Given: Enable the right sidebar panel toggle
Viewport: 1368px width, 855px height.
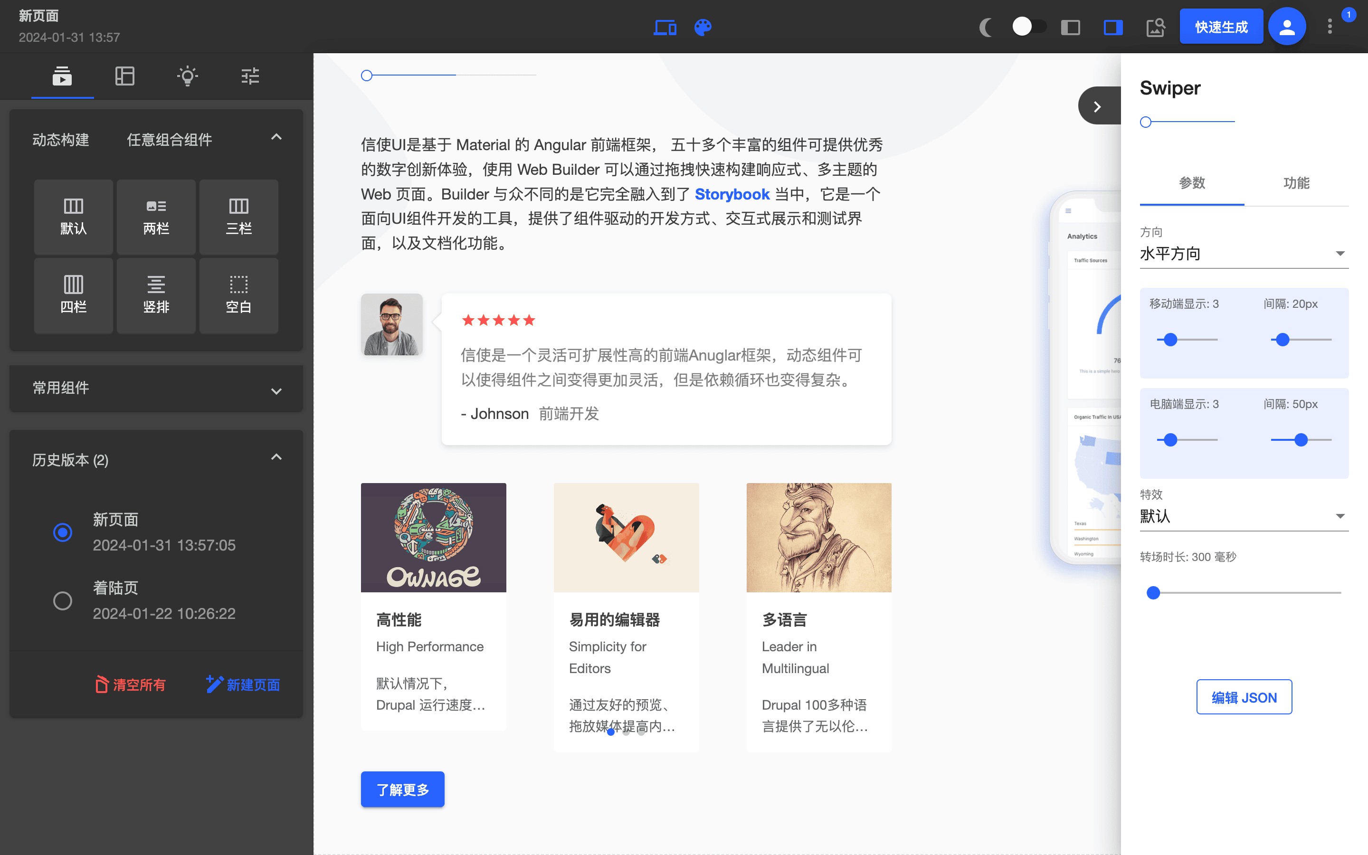Looking at the screenshot, I should click(x=1112, y=27).
